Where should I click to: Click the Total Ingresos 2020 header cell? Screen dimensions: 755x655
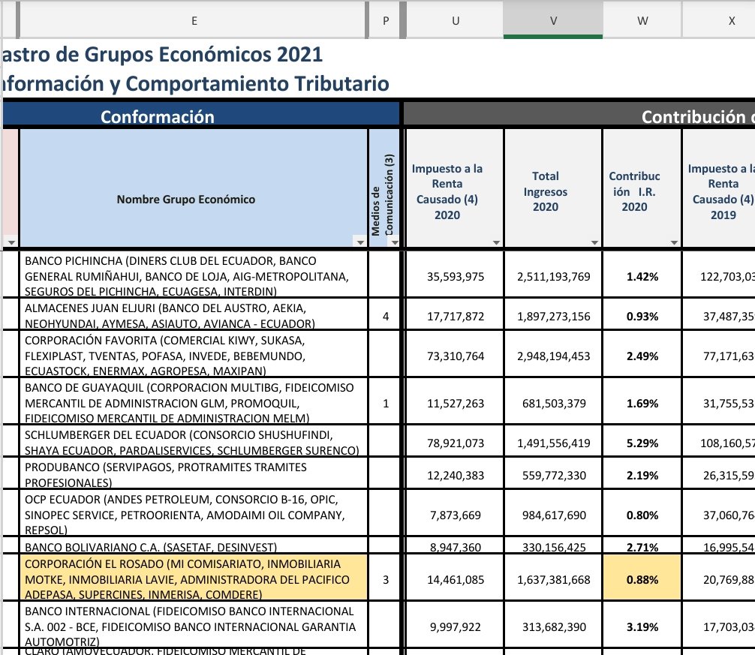click(x=553, y=188)
